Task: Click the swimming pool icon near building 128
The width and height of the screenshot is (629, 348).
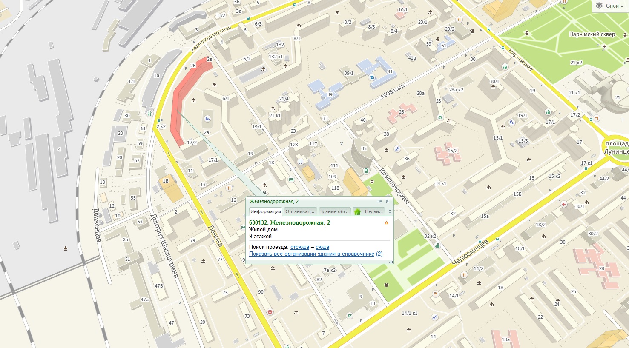Action: [301, 161]
